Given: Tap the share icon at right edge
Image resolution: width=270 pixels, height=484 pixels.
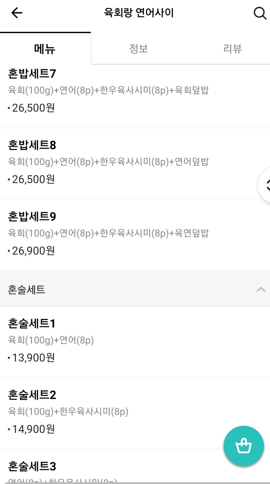Looking at the screenshot, I should 266,185.
